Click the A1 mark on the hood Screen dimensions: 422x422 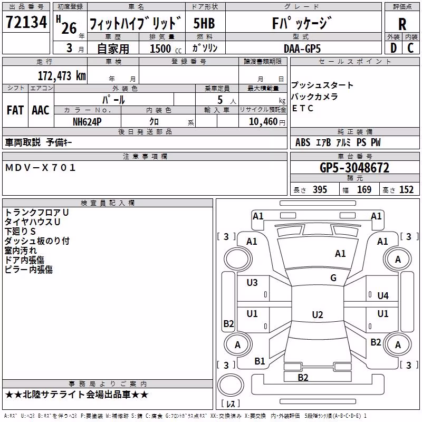click(340, 254)
